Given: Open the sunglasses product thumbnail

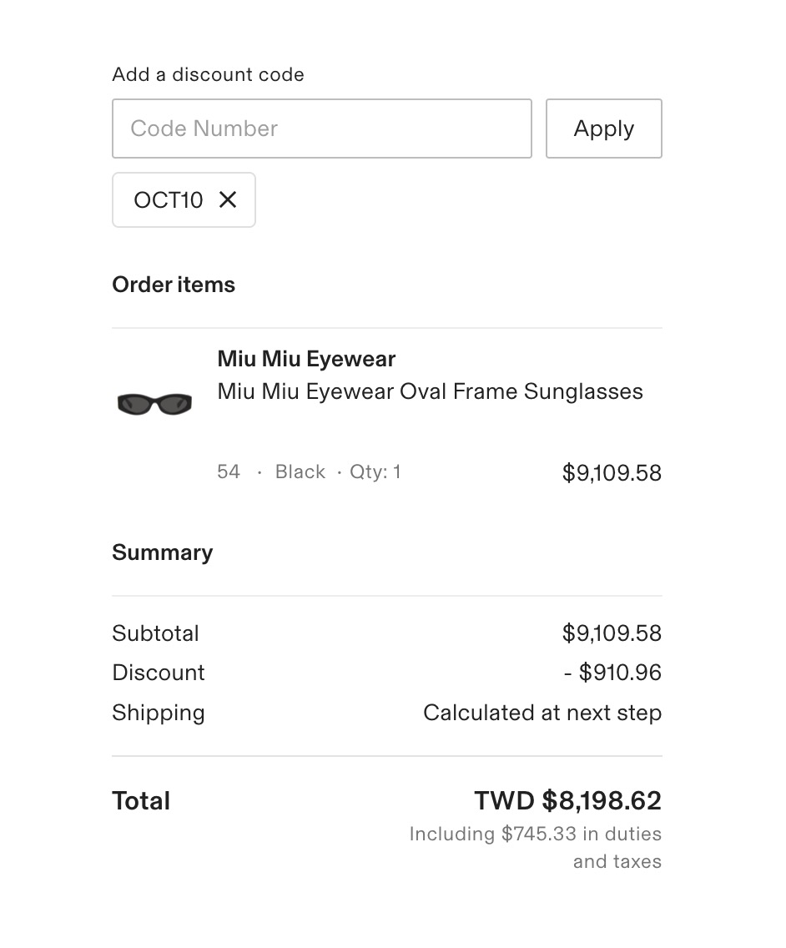Looking at the screenshot, I should coord(154,404).
